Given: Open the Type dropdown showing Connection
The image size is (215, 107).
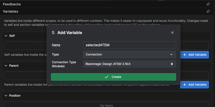Looking at the screenshot, I should 129,55.
